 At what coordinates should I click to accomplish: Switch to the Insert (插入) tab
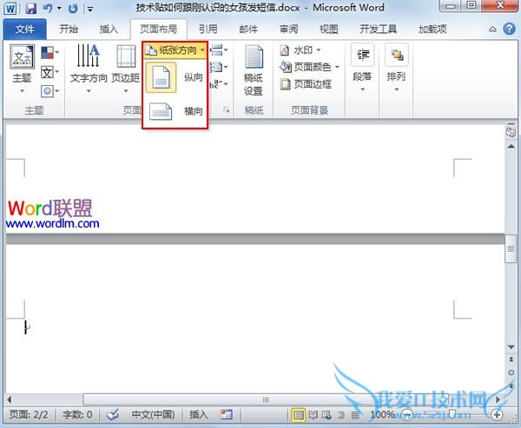click(109, 30)
